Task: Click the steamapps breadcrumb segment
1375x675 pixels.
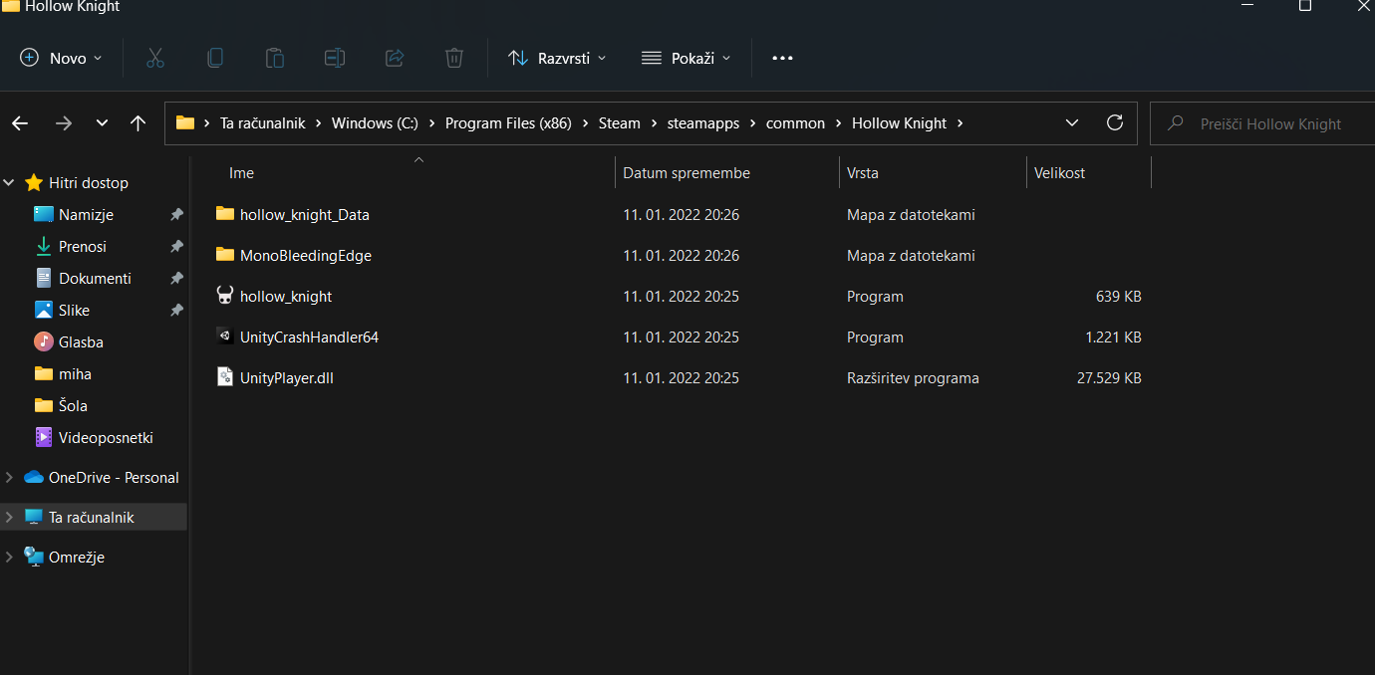Action: click(x=701, y=123)
